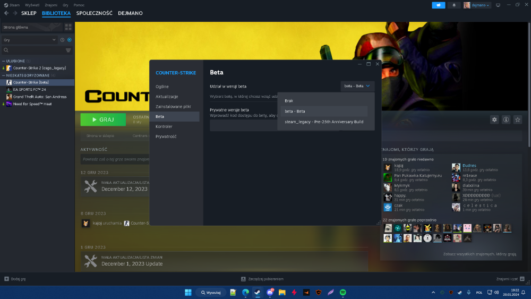Viewport: 531px width, 299px height.
Task: Switch library to grid view icon
Action: [68, 27]
